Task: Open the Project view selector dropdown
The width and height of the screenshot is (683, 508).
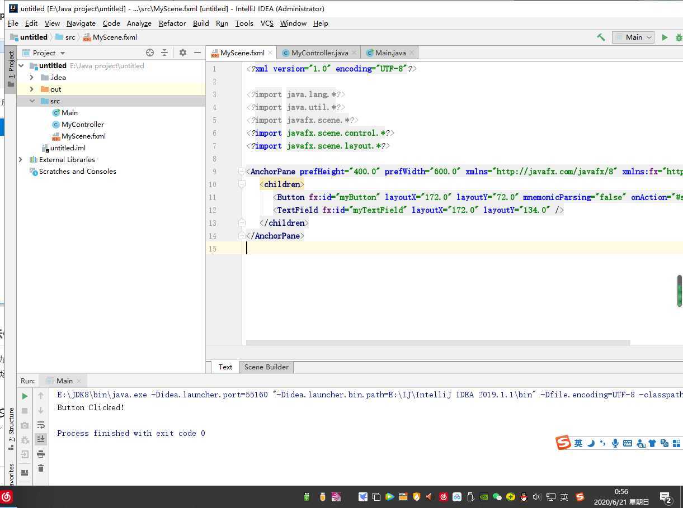Action: 44,53
